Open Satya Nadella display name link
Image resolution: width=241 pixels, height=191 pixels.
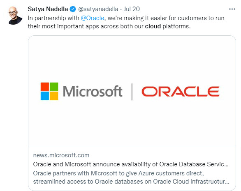pyautogui.click(x=48, y=9)
